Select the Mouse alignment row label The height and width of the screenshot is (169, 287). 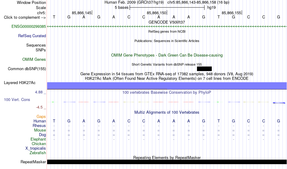(40, 130)
